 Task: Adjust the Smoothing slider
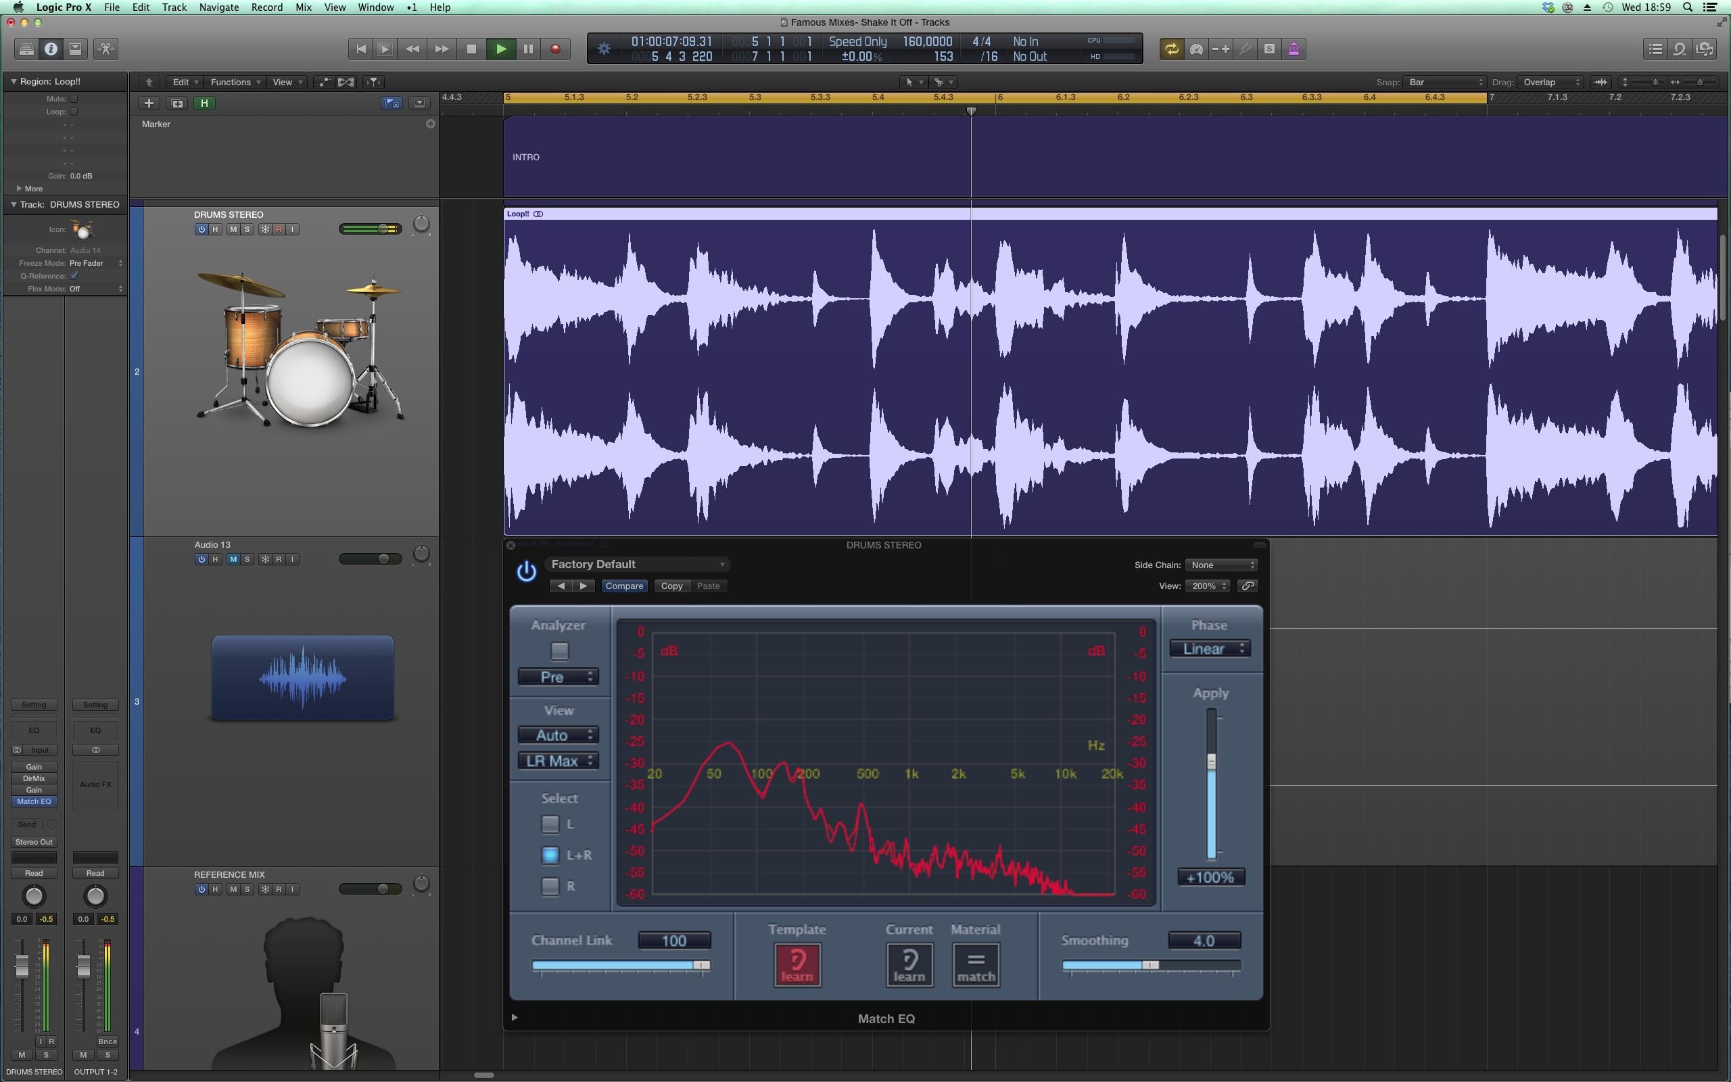click(1151, 966)
